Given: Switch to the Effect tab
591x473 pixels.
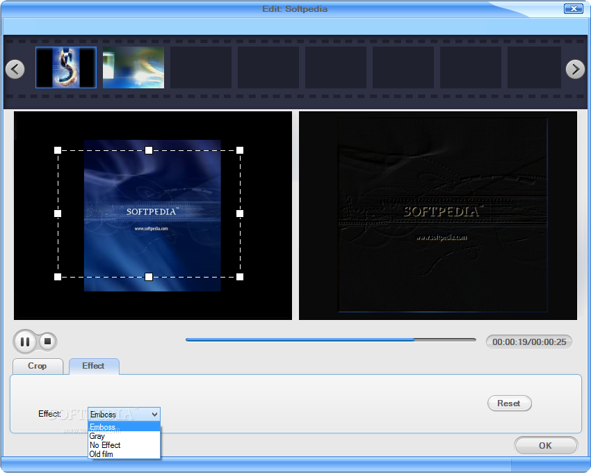Looking at the screenshot, I should pos(94,367).
